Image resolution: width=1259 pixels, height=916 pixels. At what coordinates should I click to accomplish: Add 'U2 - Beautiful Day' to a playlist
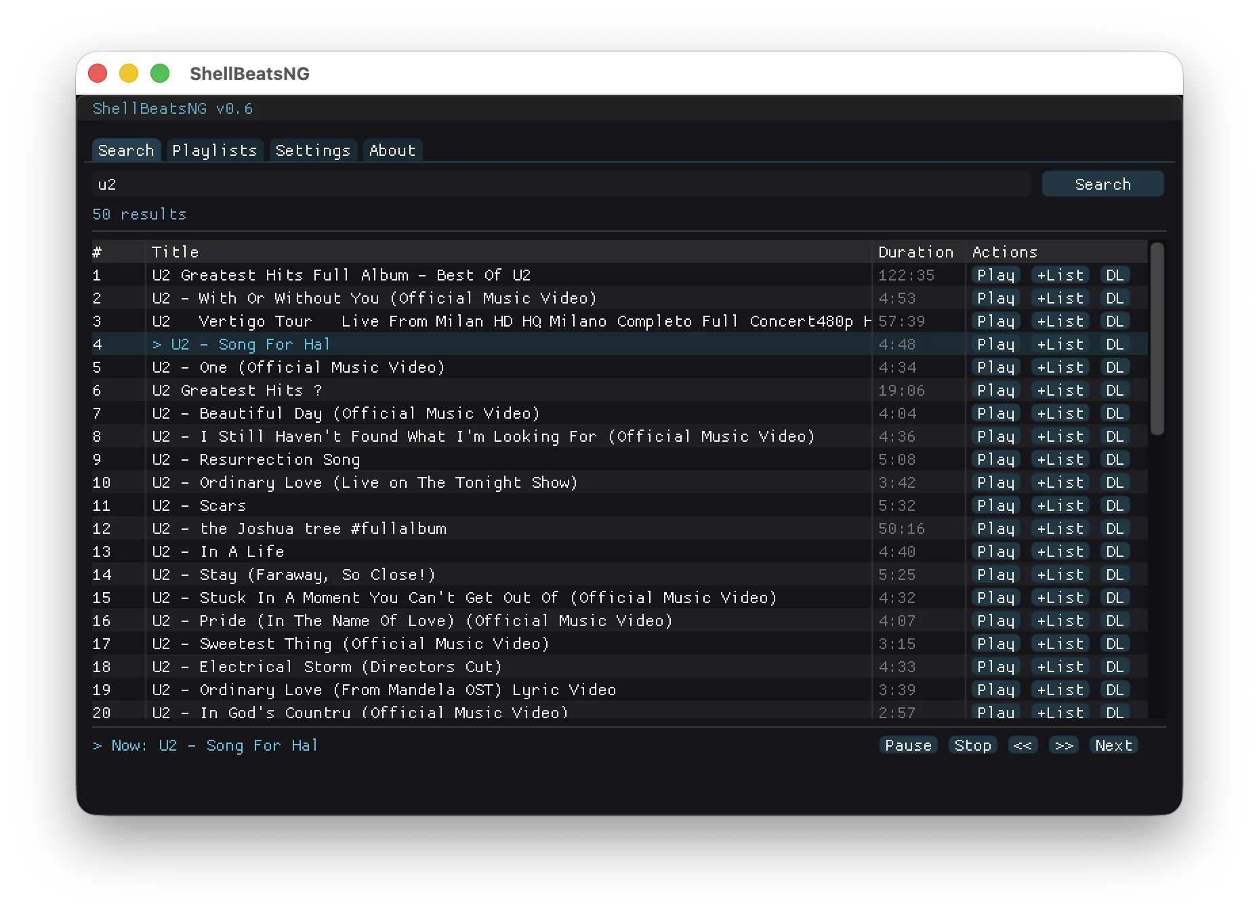[1060, 413]
